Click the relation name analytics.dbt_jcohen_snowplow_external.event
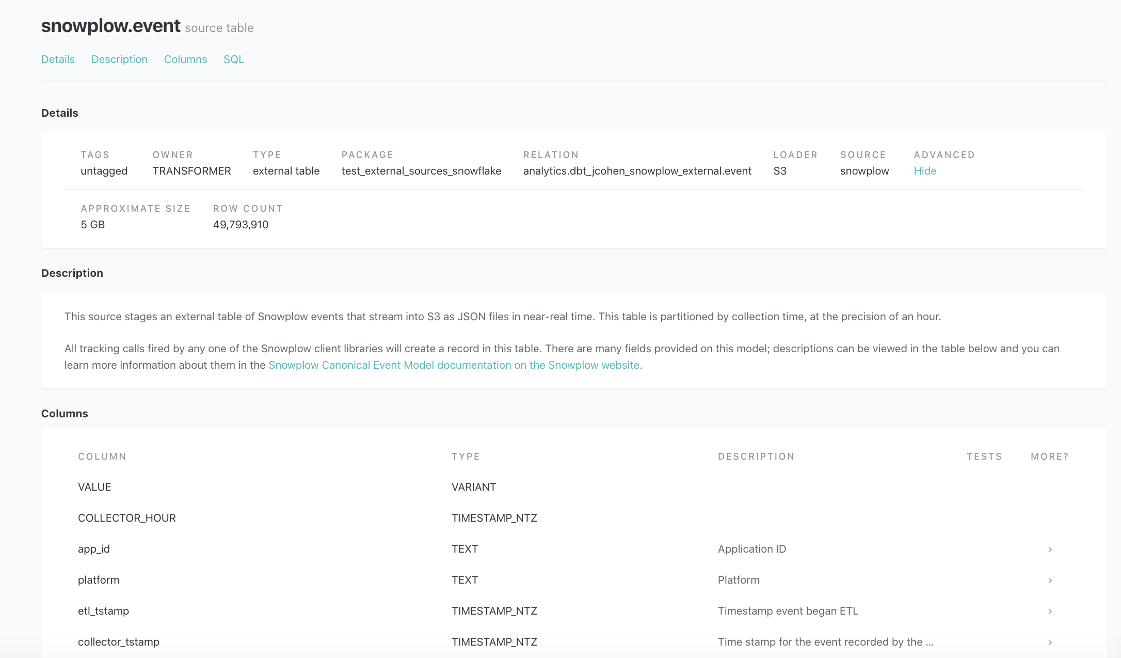Image resolution: width=1121 pixels, height=658 pixels. point(637,171)
